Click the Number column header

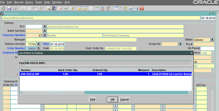pyautogui.click(x=38, y=70)
